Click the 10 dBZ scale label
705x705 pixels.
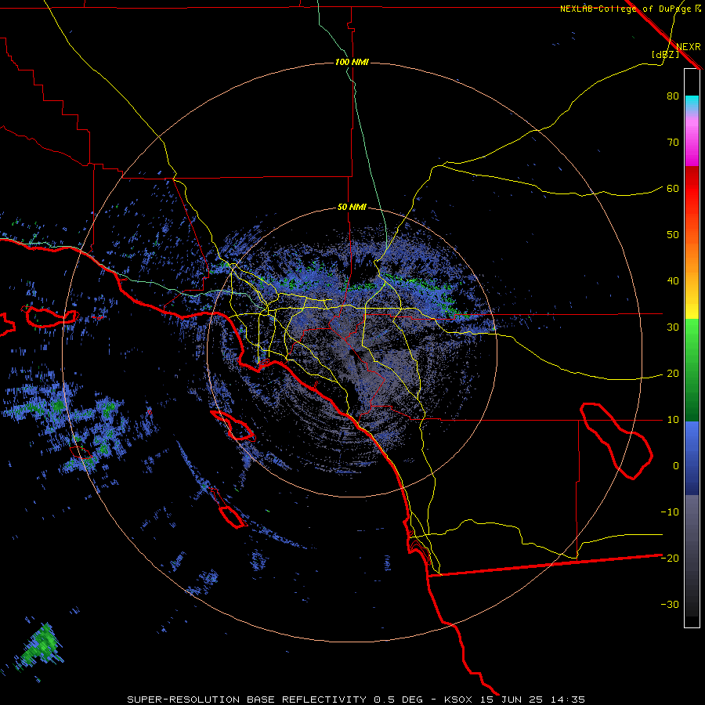673,420
